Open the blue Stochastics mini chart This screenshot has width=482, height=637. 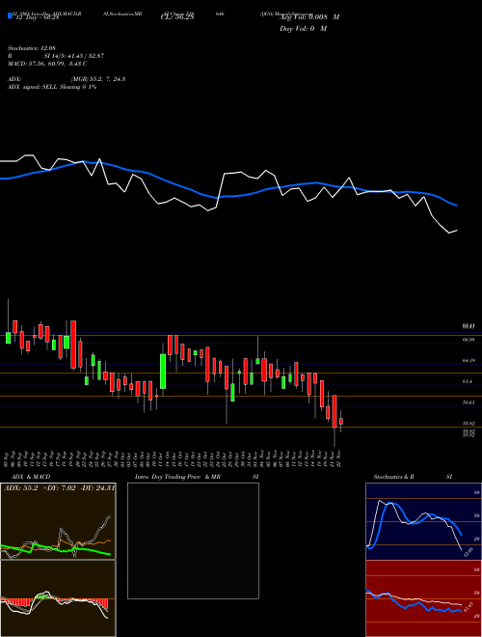coord(423,521)
